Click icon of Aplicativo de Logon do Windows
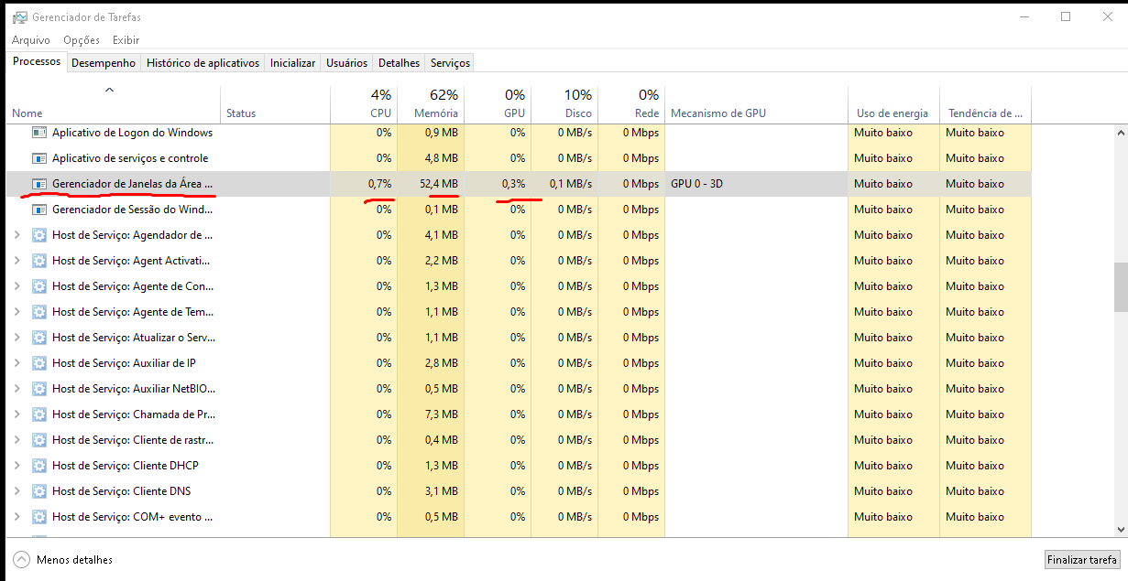Viewport: 1128px width, 581px height. 39,133
